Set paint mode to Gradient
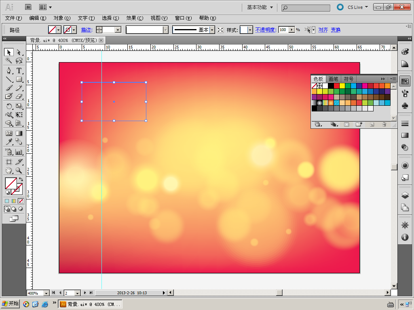 tap(14, 201)
